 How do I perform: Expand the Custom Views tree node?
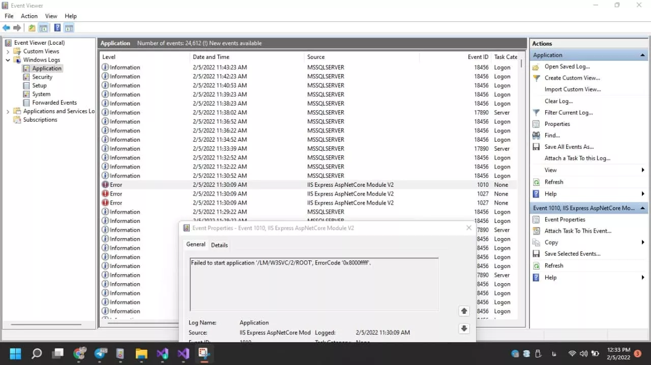point(8,51)
